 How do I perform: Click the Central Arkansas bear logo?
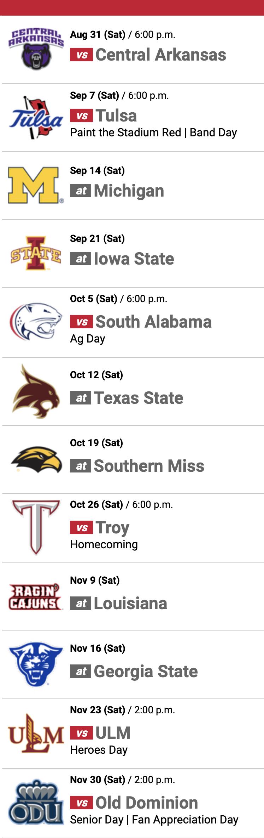(x=36, y=50)
